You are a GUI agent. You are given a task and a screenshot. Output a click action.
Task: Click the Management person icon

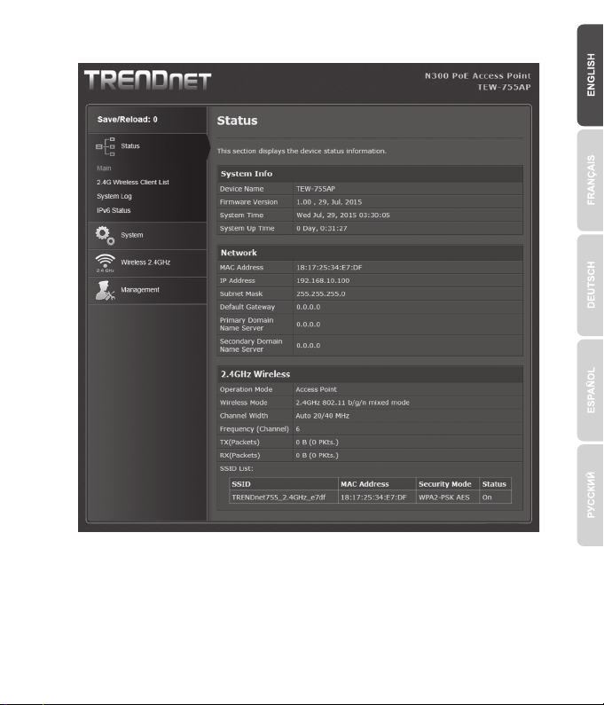point(106,289)
